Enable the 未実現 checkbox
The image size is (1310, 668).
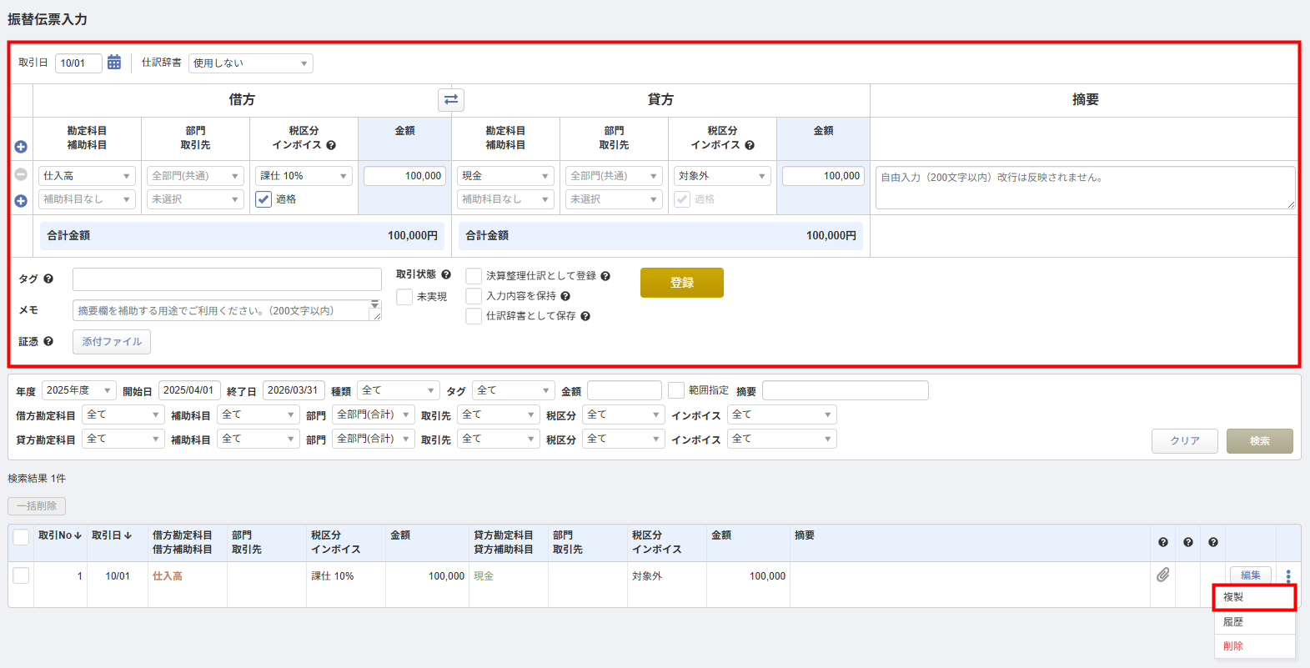point(404,297)
